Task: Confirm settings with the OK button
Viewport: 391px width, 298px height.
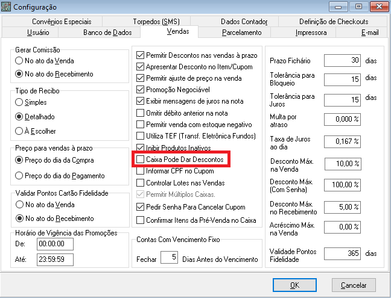Action: point(294,285)
